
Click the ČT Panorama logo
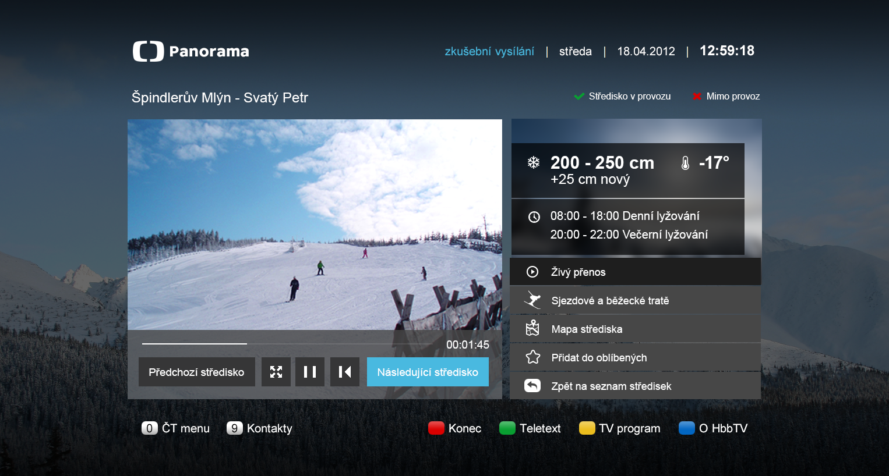[x=191, y=51]
